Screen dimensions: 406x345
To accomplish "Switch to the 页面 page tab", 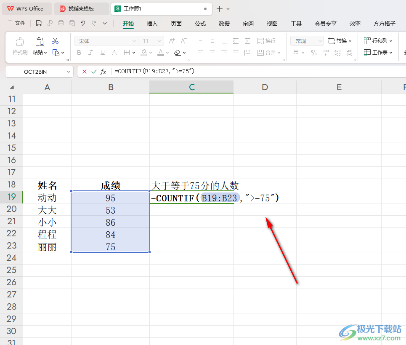I will click(176, 24).
